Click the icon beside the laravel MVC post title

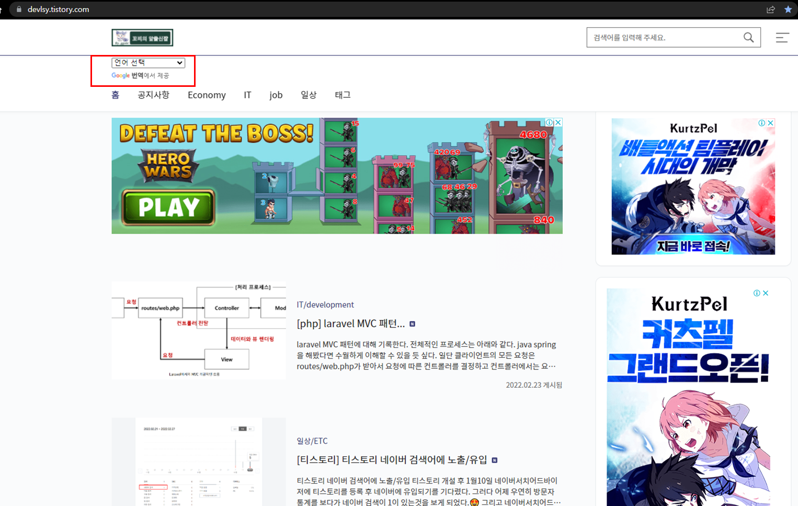[x=413, y=324]
